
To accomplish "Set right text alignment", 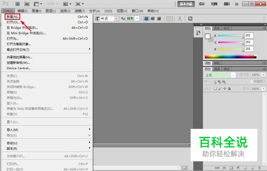I will point(159,19).
